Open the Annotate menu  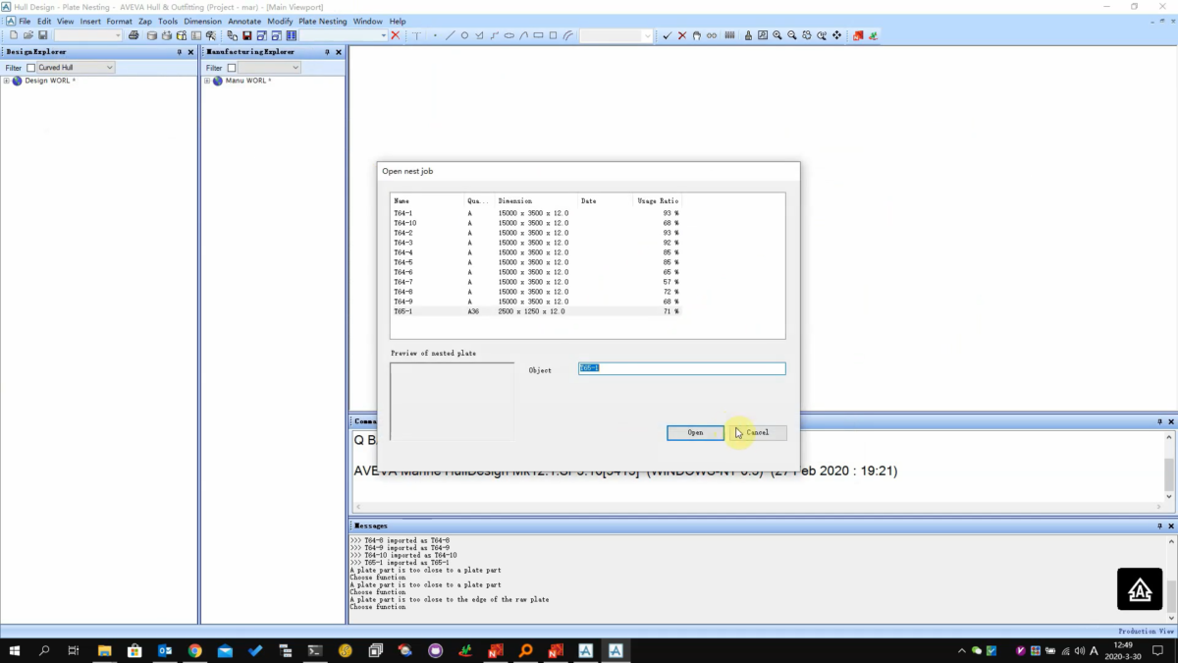[x=244, y=21]
